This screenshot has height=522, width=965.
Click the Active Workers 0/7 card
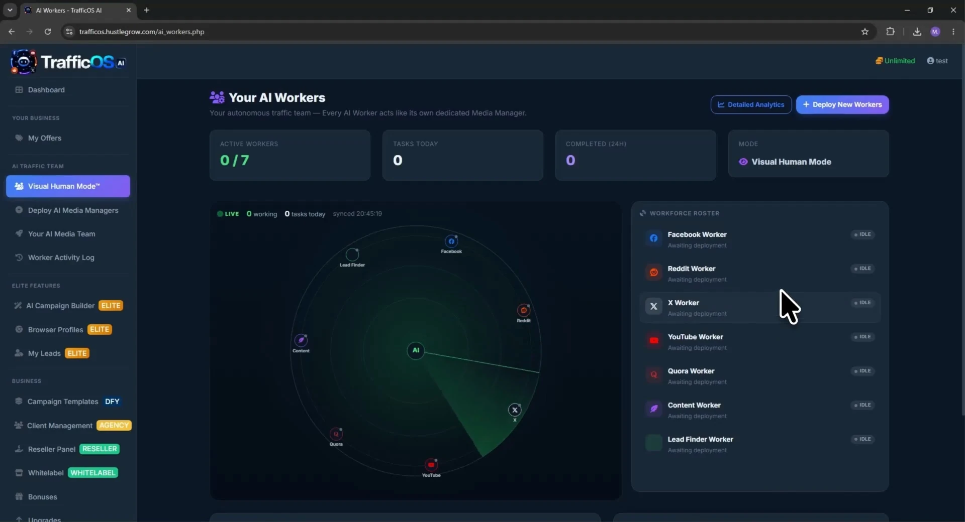(x=290, y=155)
